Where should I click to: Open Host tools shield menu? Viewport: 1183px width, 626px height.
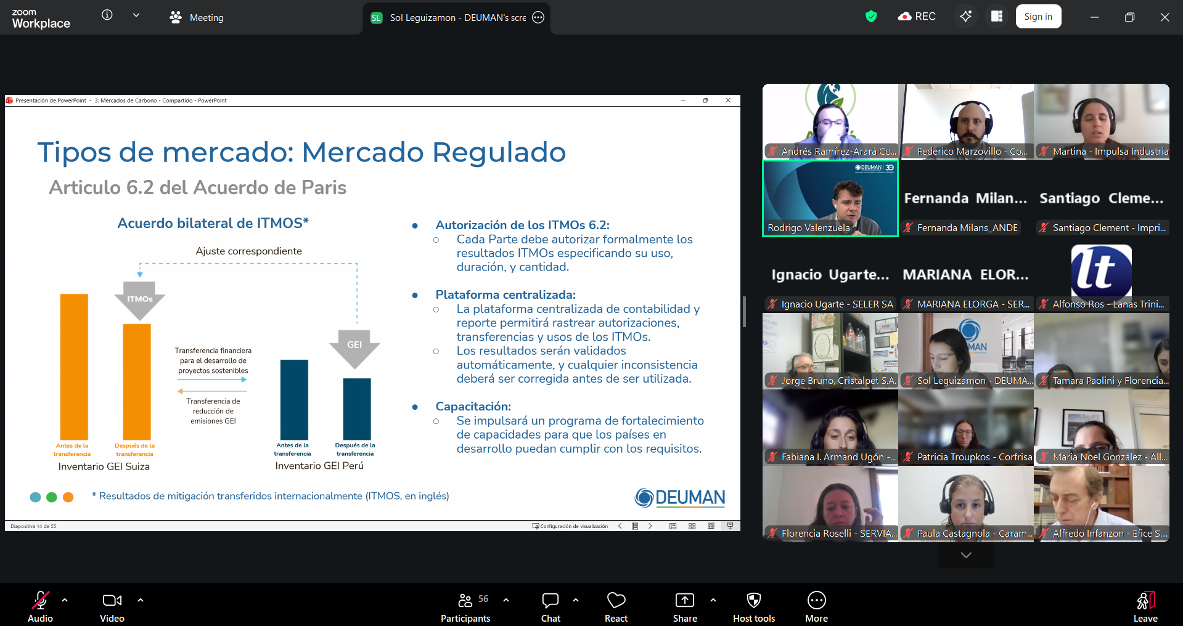[x=753, y=606]
